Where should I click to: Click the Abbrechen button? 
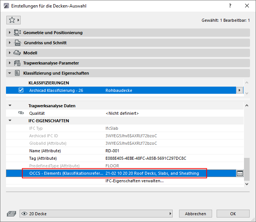(196, 214)
